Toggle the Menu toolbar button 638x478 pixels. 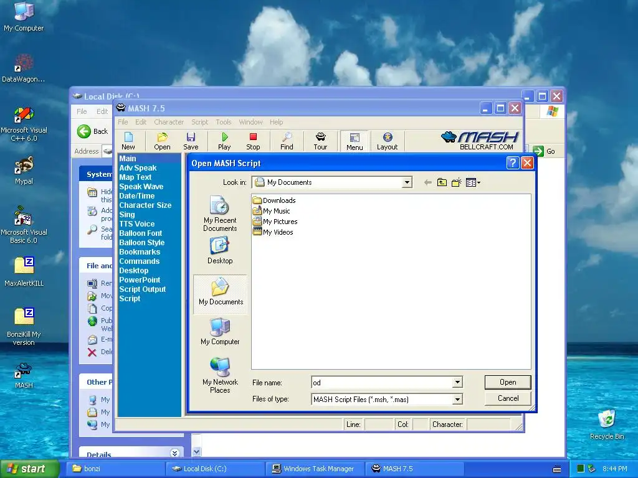[x=355, y=141]
